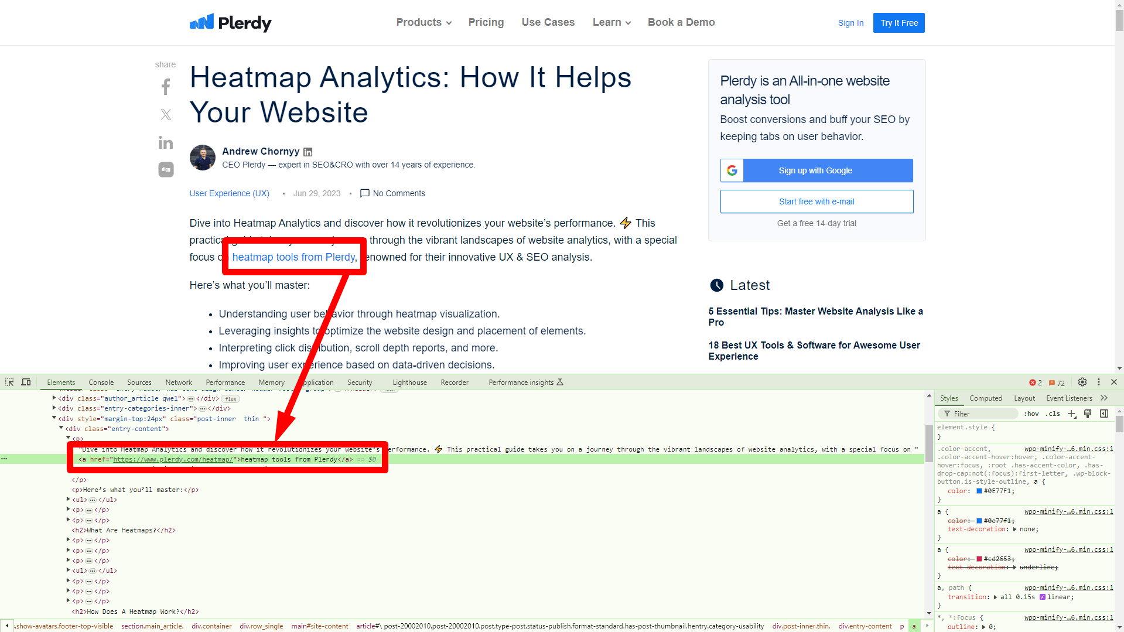Collapse entry-content div node
Image resolution: width=1124 pixels, height=632 pixels.
pyautogui.click(x=62, y=428)
